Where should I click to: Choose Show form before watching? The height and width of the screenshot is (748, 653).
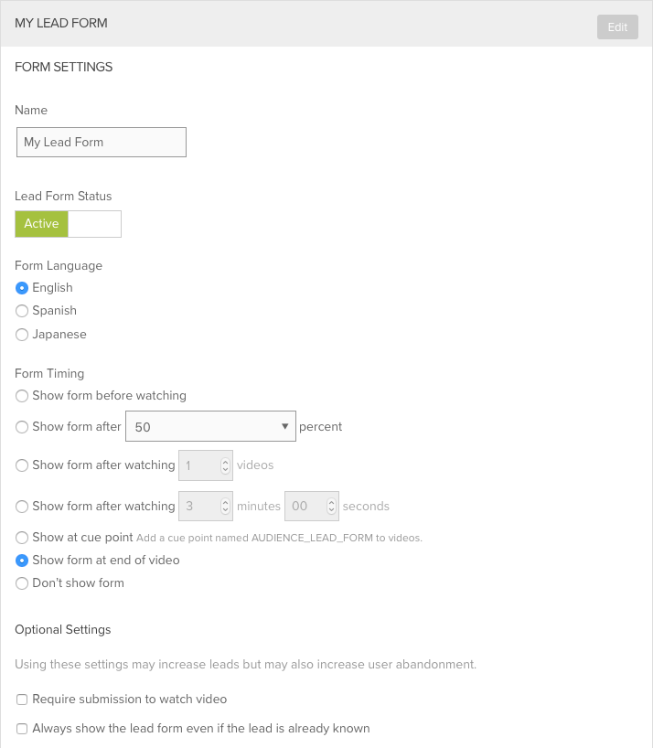[22, 397]
